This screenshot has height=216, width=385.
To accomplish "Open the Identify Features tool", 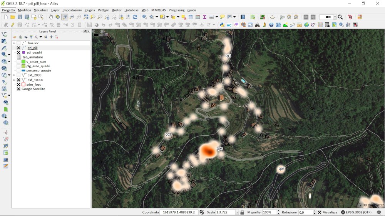I will click(144, 17).
